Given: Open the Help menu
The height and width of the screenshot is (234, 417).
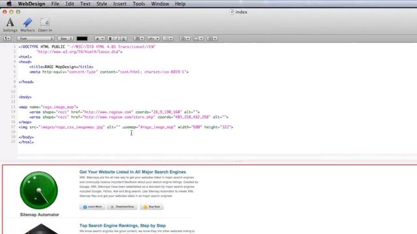Looking at the screenshot, I should [180, 4].
